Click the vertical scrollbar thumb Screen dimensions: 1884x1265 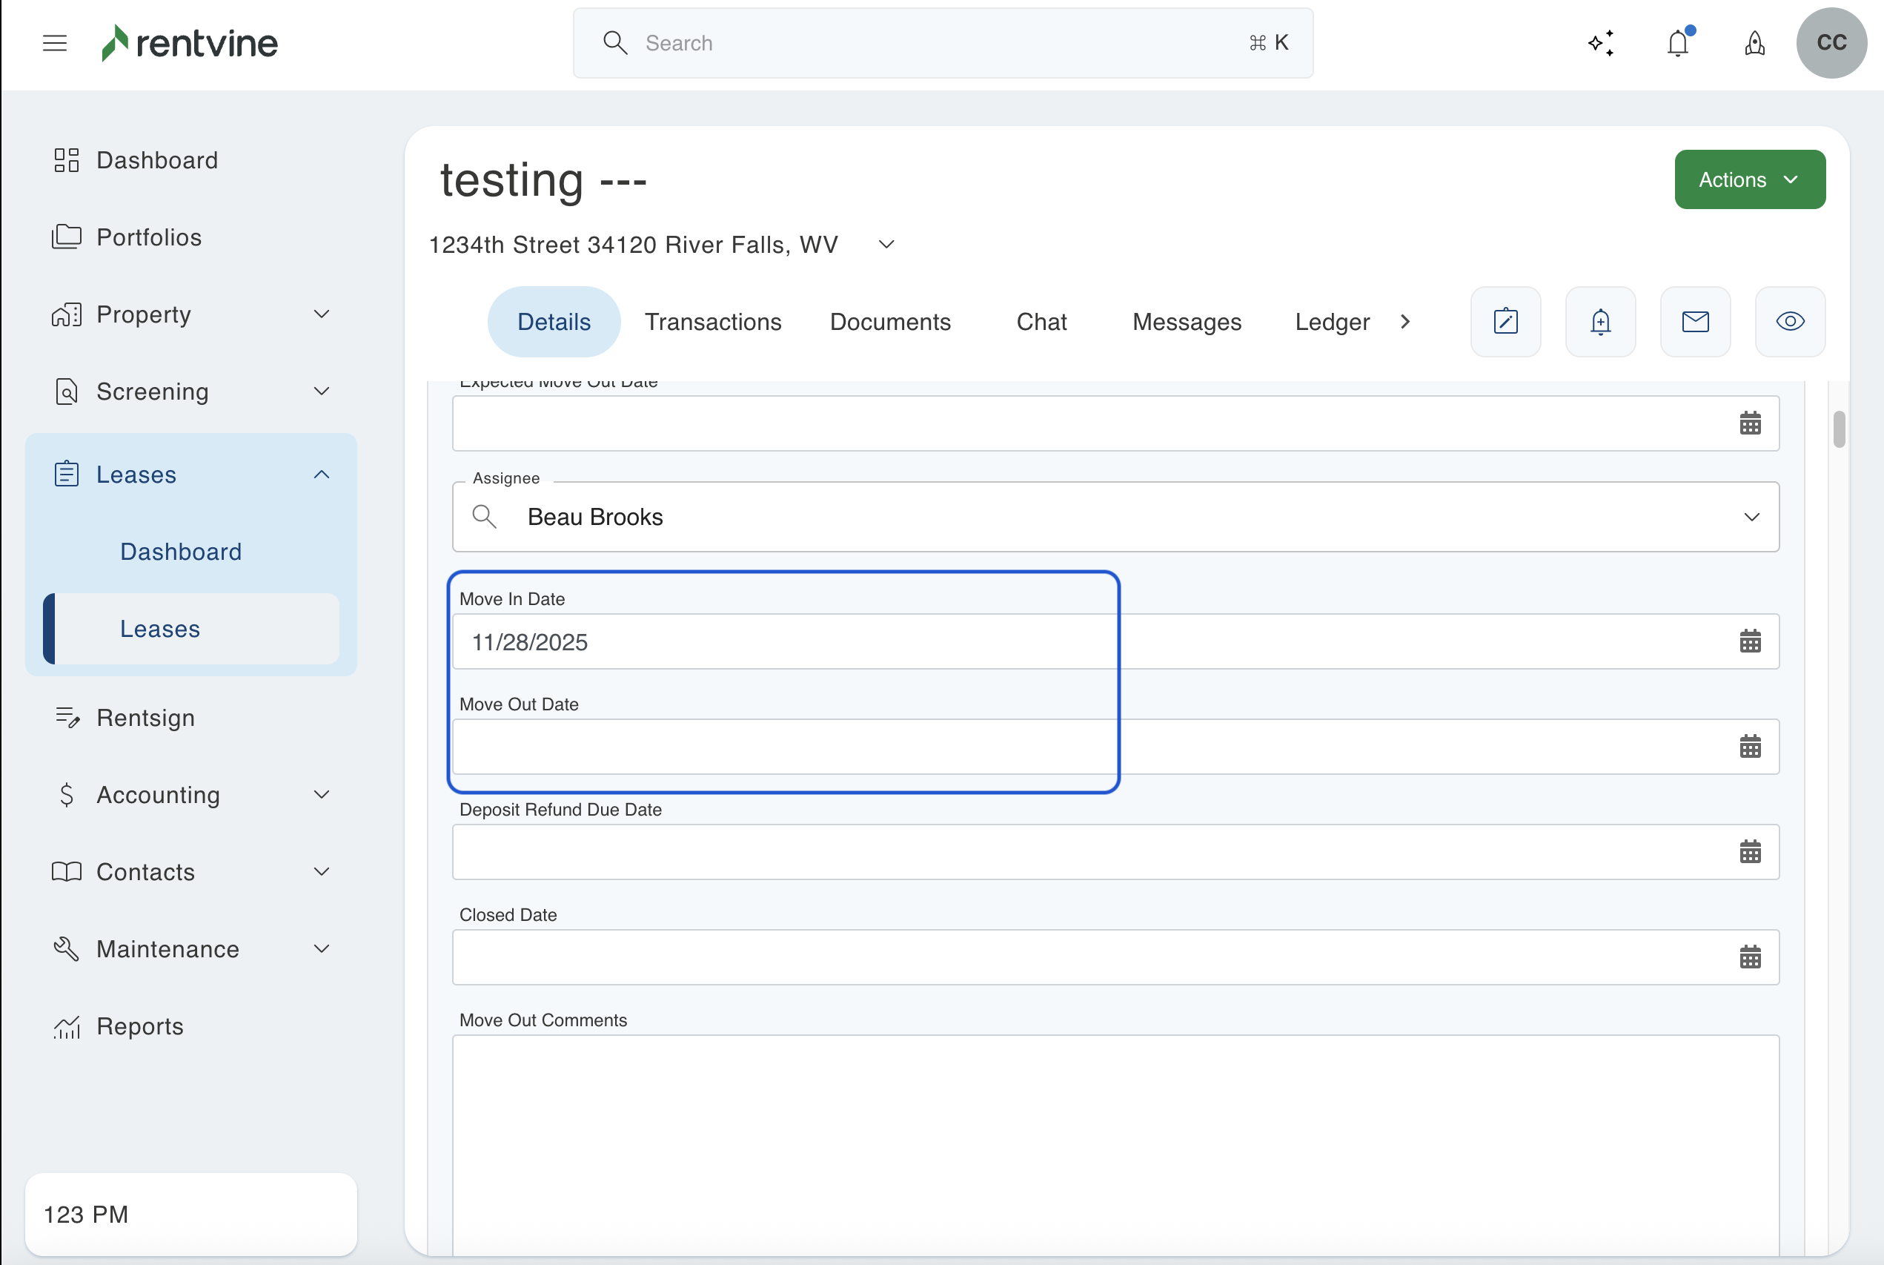[1839, 429]
